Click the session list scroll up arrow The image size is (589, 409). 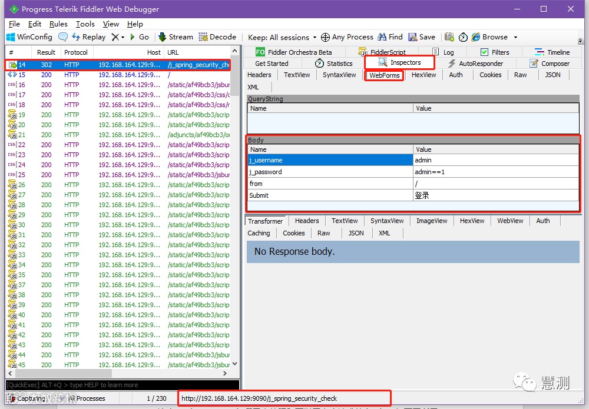coord(235,51)
